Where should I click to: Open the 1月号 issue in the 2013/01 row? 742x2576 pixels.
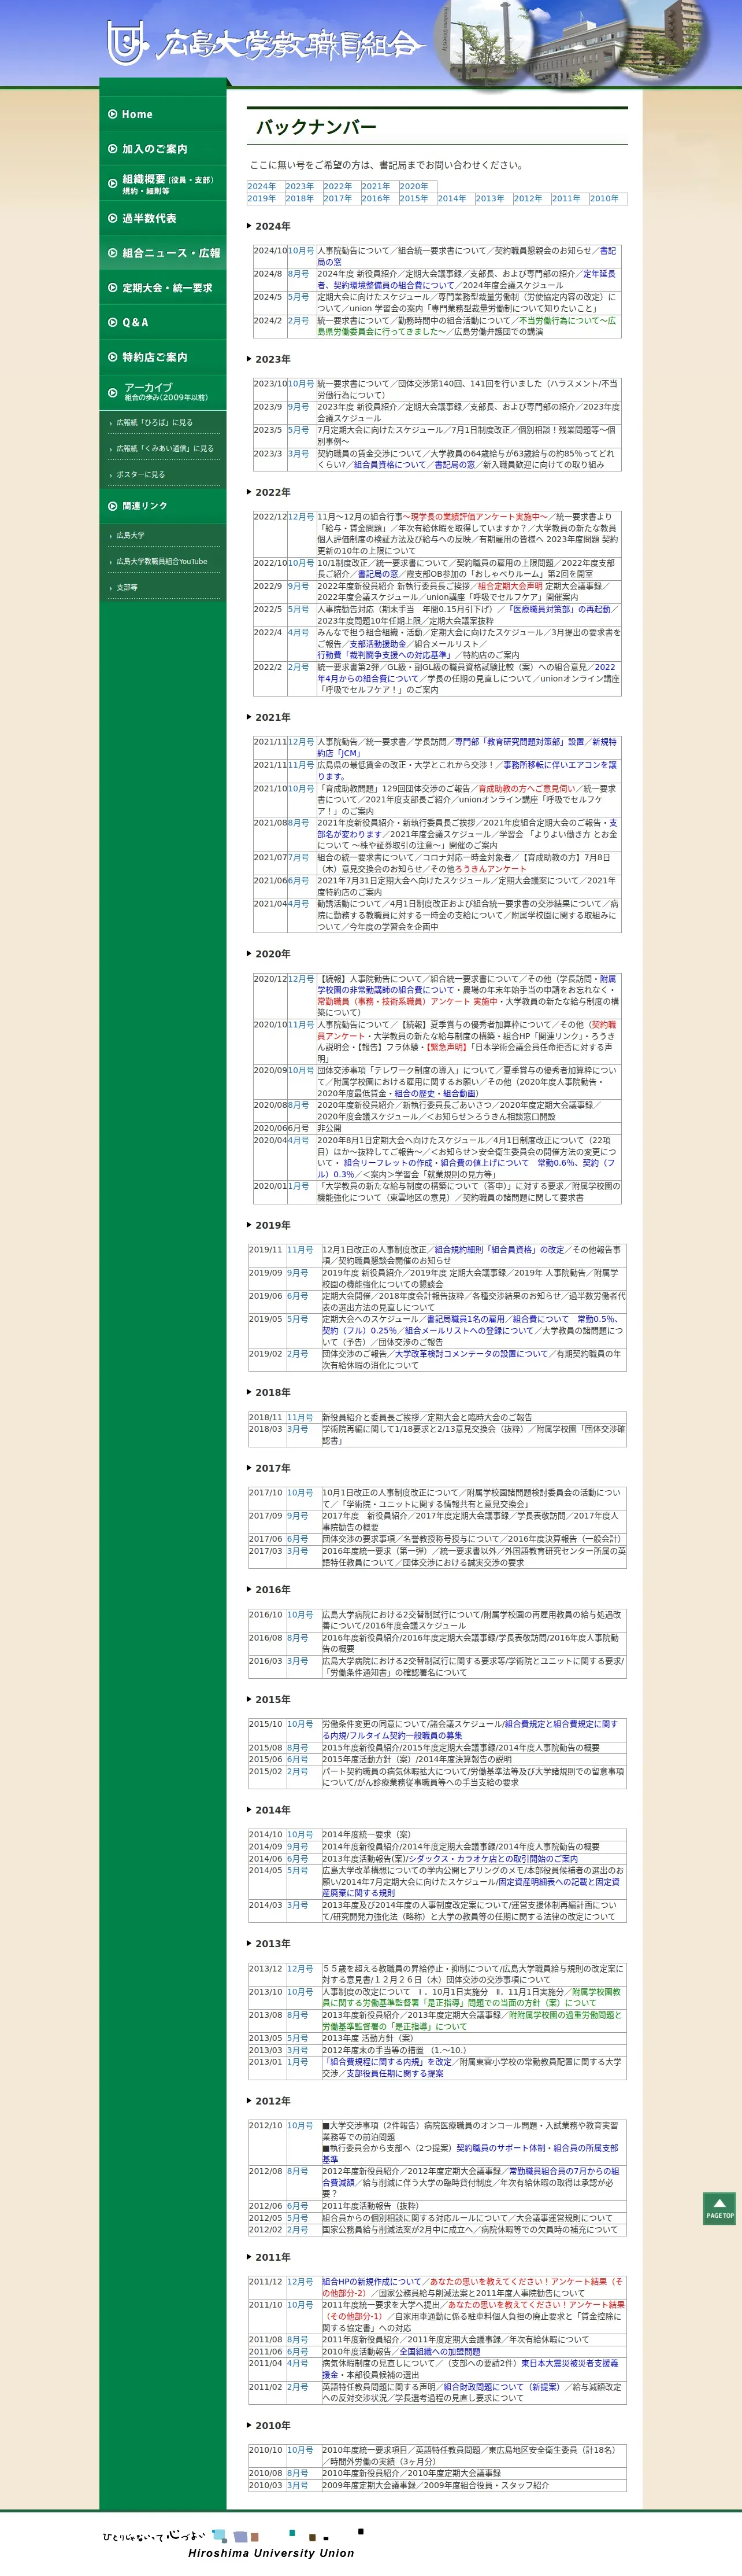point(298,2062)
